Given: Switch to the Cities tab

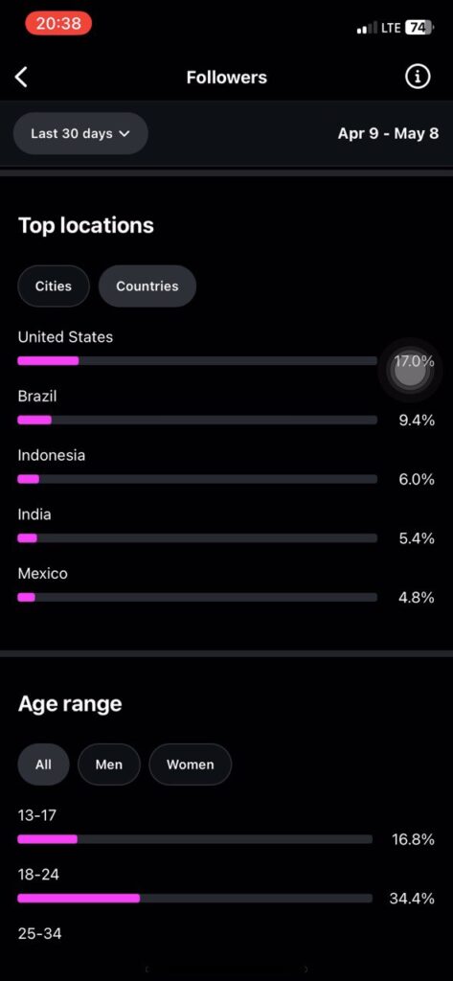Looking at the screenshot, I should click(54, 285).
